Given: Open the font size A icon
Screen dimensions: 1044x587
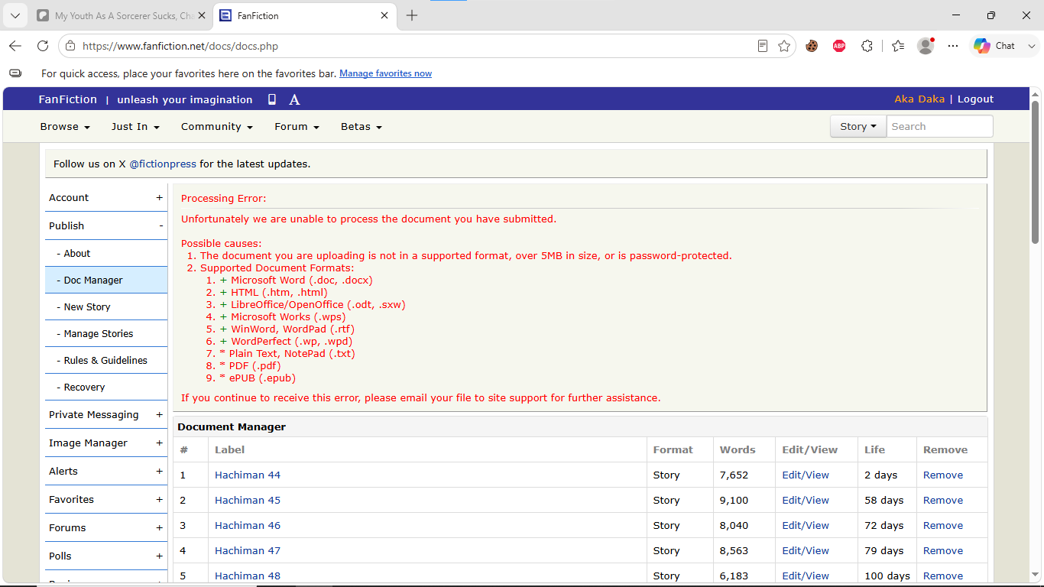Looking at the screenshot, I should click(294, 99).
